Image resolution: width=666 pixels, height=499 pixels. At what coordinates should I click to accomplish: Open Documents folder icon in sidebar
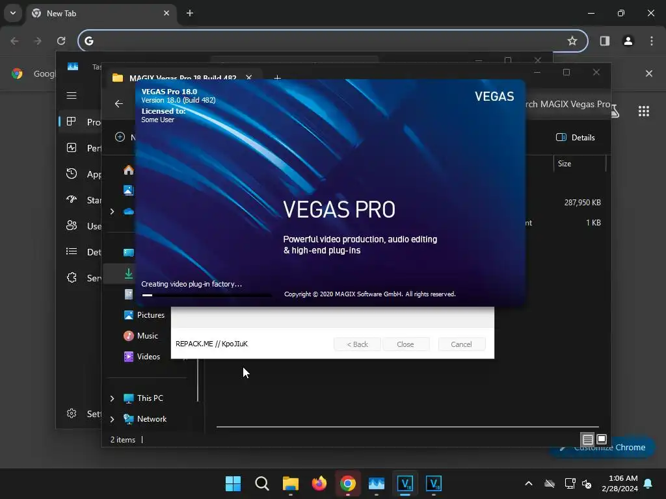coord(129,294)
